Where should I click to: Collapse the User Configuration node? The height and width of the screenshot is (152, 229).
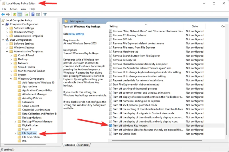[3, 40]
